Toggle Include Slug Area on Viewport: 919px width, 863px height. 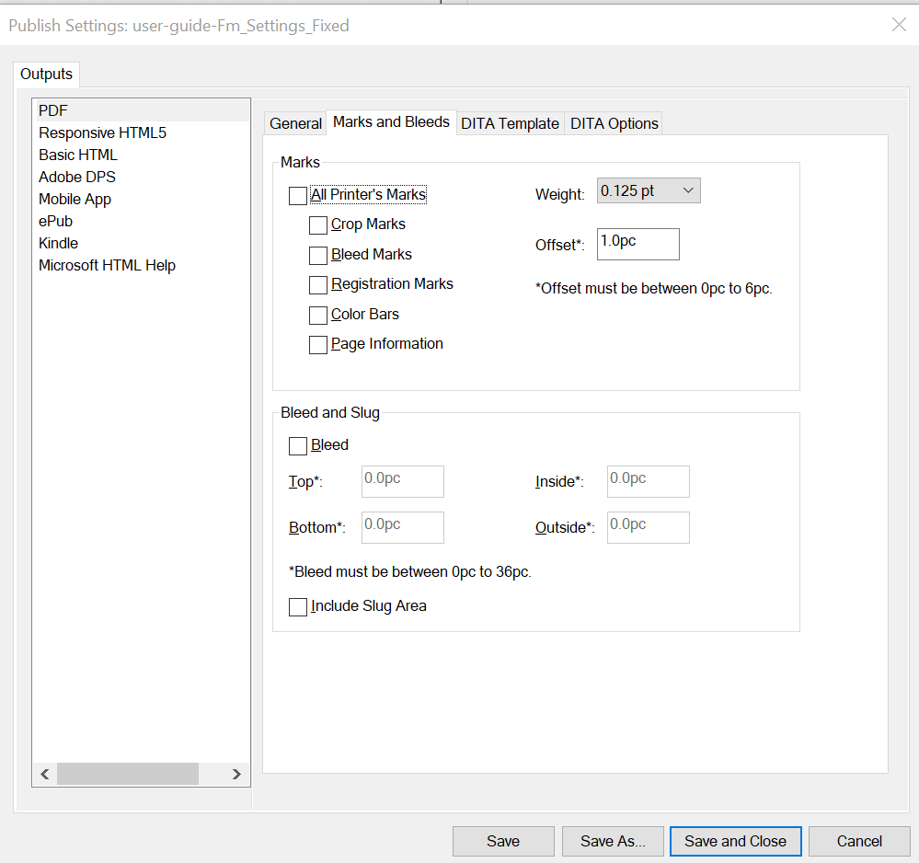pyautogui.click(x=297, y=606)
